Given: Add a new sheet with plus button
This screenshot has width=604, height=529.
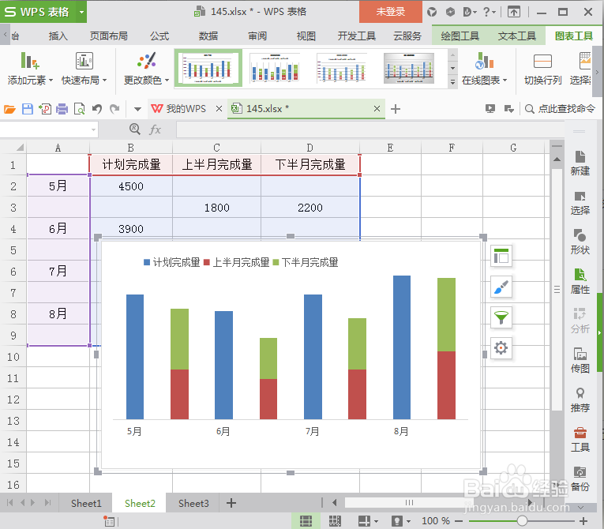Looking at the screenshot, I should pos(231,503).
